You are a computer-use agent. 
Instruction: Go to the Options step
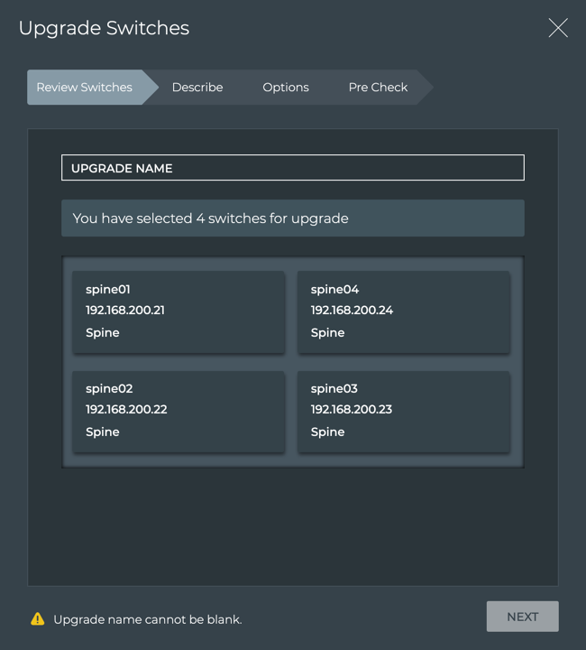tap(286, 88)
